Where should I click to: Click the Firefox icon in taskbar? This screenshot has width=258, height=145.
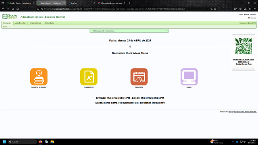(40, 142)
